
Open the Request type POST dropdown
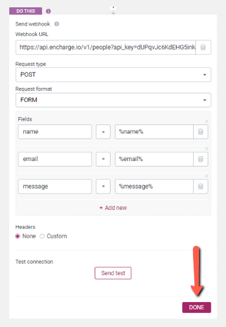[113, 74]
